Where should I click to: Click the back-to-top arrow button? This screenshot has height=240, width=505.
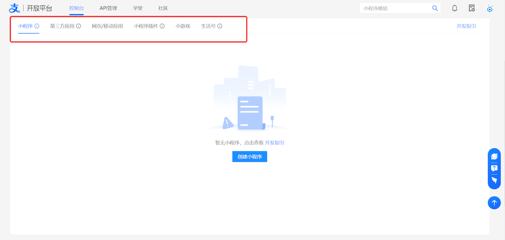[494, 202]
